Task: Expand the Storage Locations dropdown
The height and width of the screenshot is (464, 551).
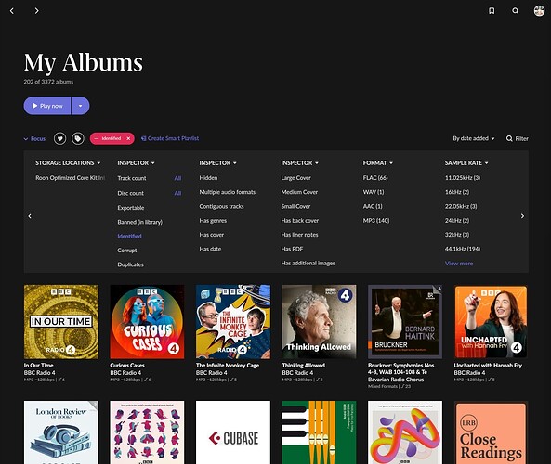Action: pyautogui.click(x=68, y=162)
